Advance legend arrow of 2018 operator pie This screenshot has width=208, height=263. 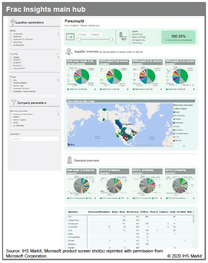pyautogui.click(x=161, y=198)
